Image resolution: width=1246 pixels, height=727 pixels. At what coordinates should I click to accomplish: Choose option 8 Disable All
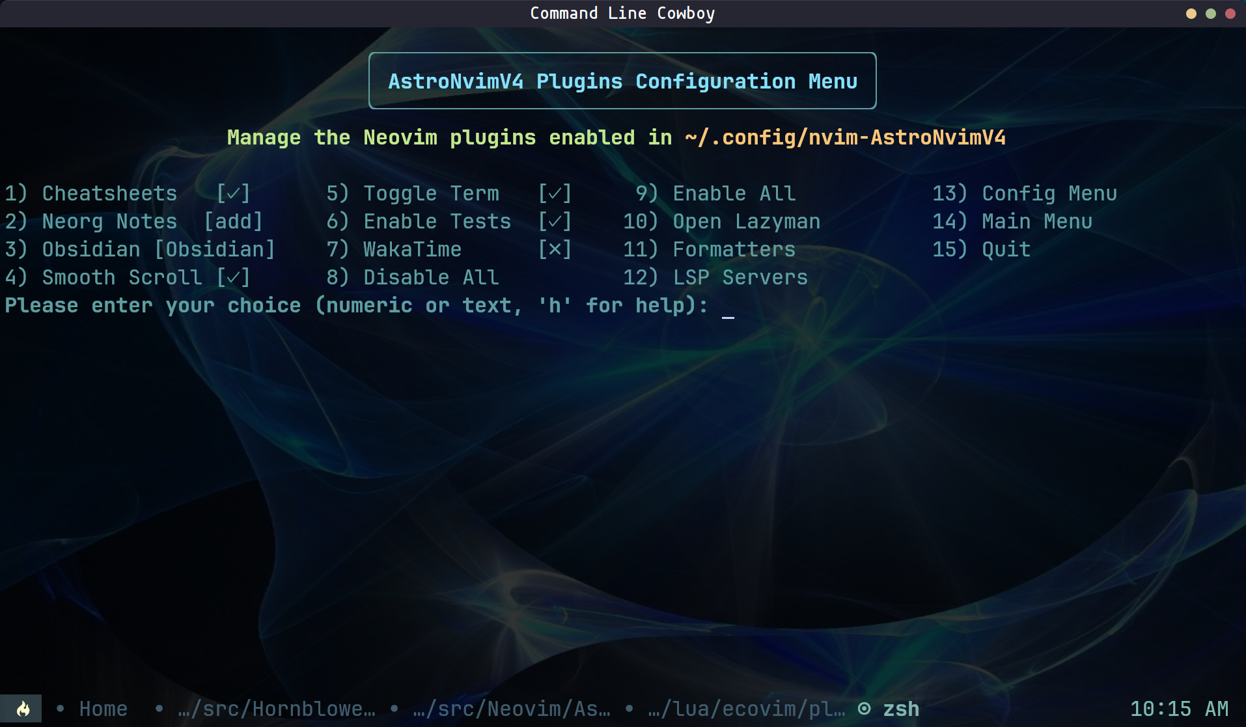tap(413, 277)
